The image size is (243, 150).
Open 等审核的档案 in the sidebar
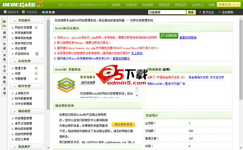tap(24, 38)
